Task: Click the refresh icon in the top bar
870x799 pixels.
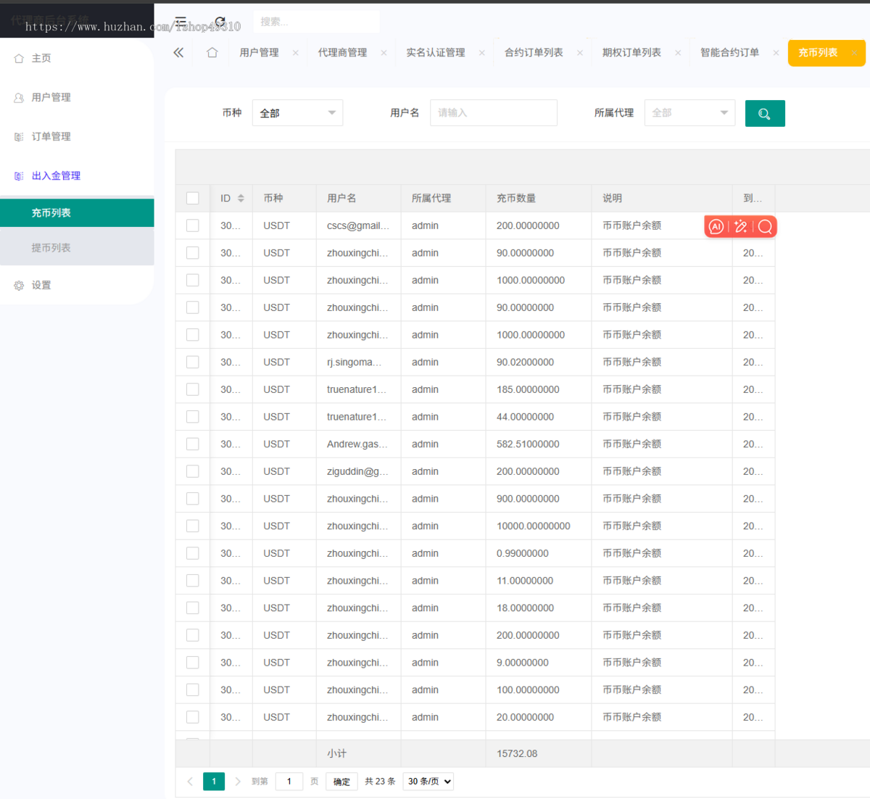Action: click(220, 22)
